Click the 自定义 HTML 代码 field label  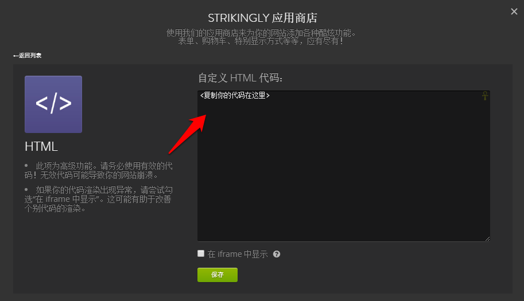click(240, 78)
